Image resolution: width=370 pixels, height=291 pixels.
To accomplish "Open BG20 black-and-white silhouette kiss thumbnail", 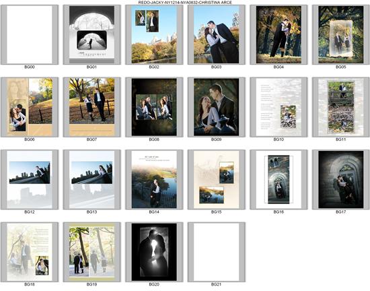I will pos(154,252).
